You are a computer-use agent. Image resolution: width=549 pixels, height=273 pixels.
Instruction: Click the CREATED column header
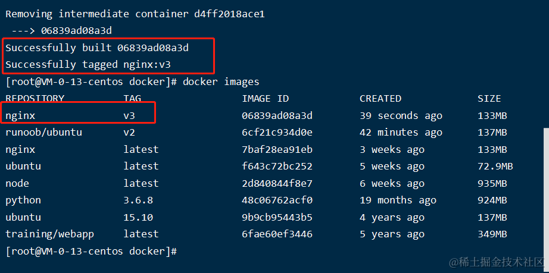pyautogui.click(x=380, y=98)
